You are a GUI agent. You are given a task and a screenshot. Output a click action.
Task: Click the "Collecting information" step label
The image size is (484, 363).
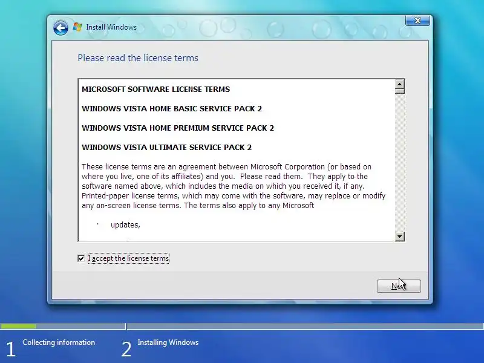click(x=59, y=342)
